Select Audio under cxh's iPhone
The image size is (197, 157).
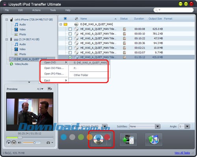[22, 24]
